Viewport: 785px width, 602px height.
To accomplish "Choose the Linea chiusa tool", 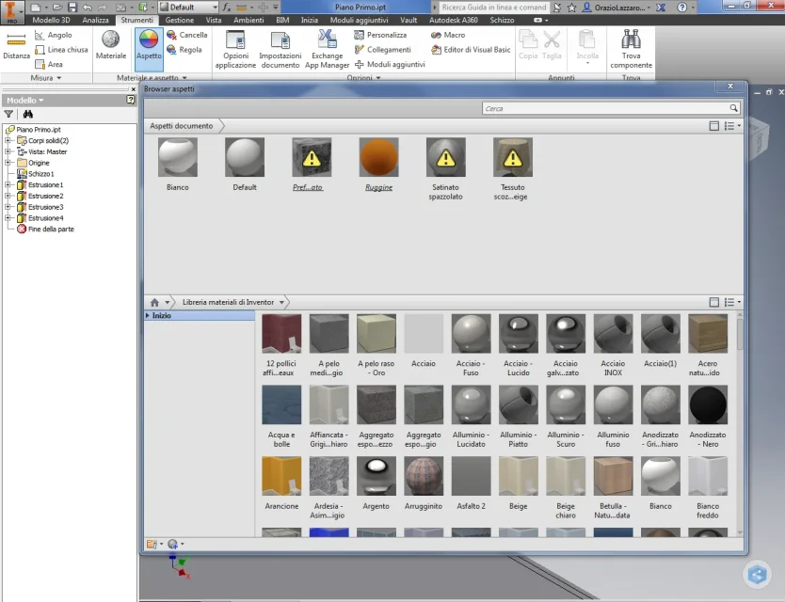I will [61, 50].
